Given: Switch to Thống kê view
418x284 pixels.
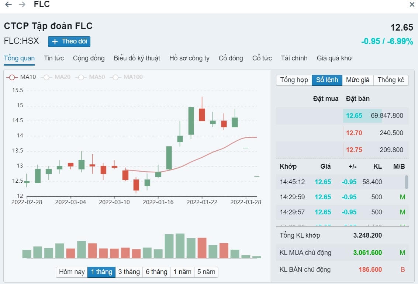Looking at the screenshot, I should [391, 80].
